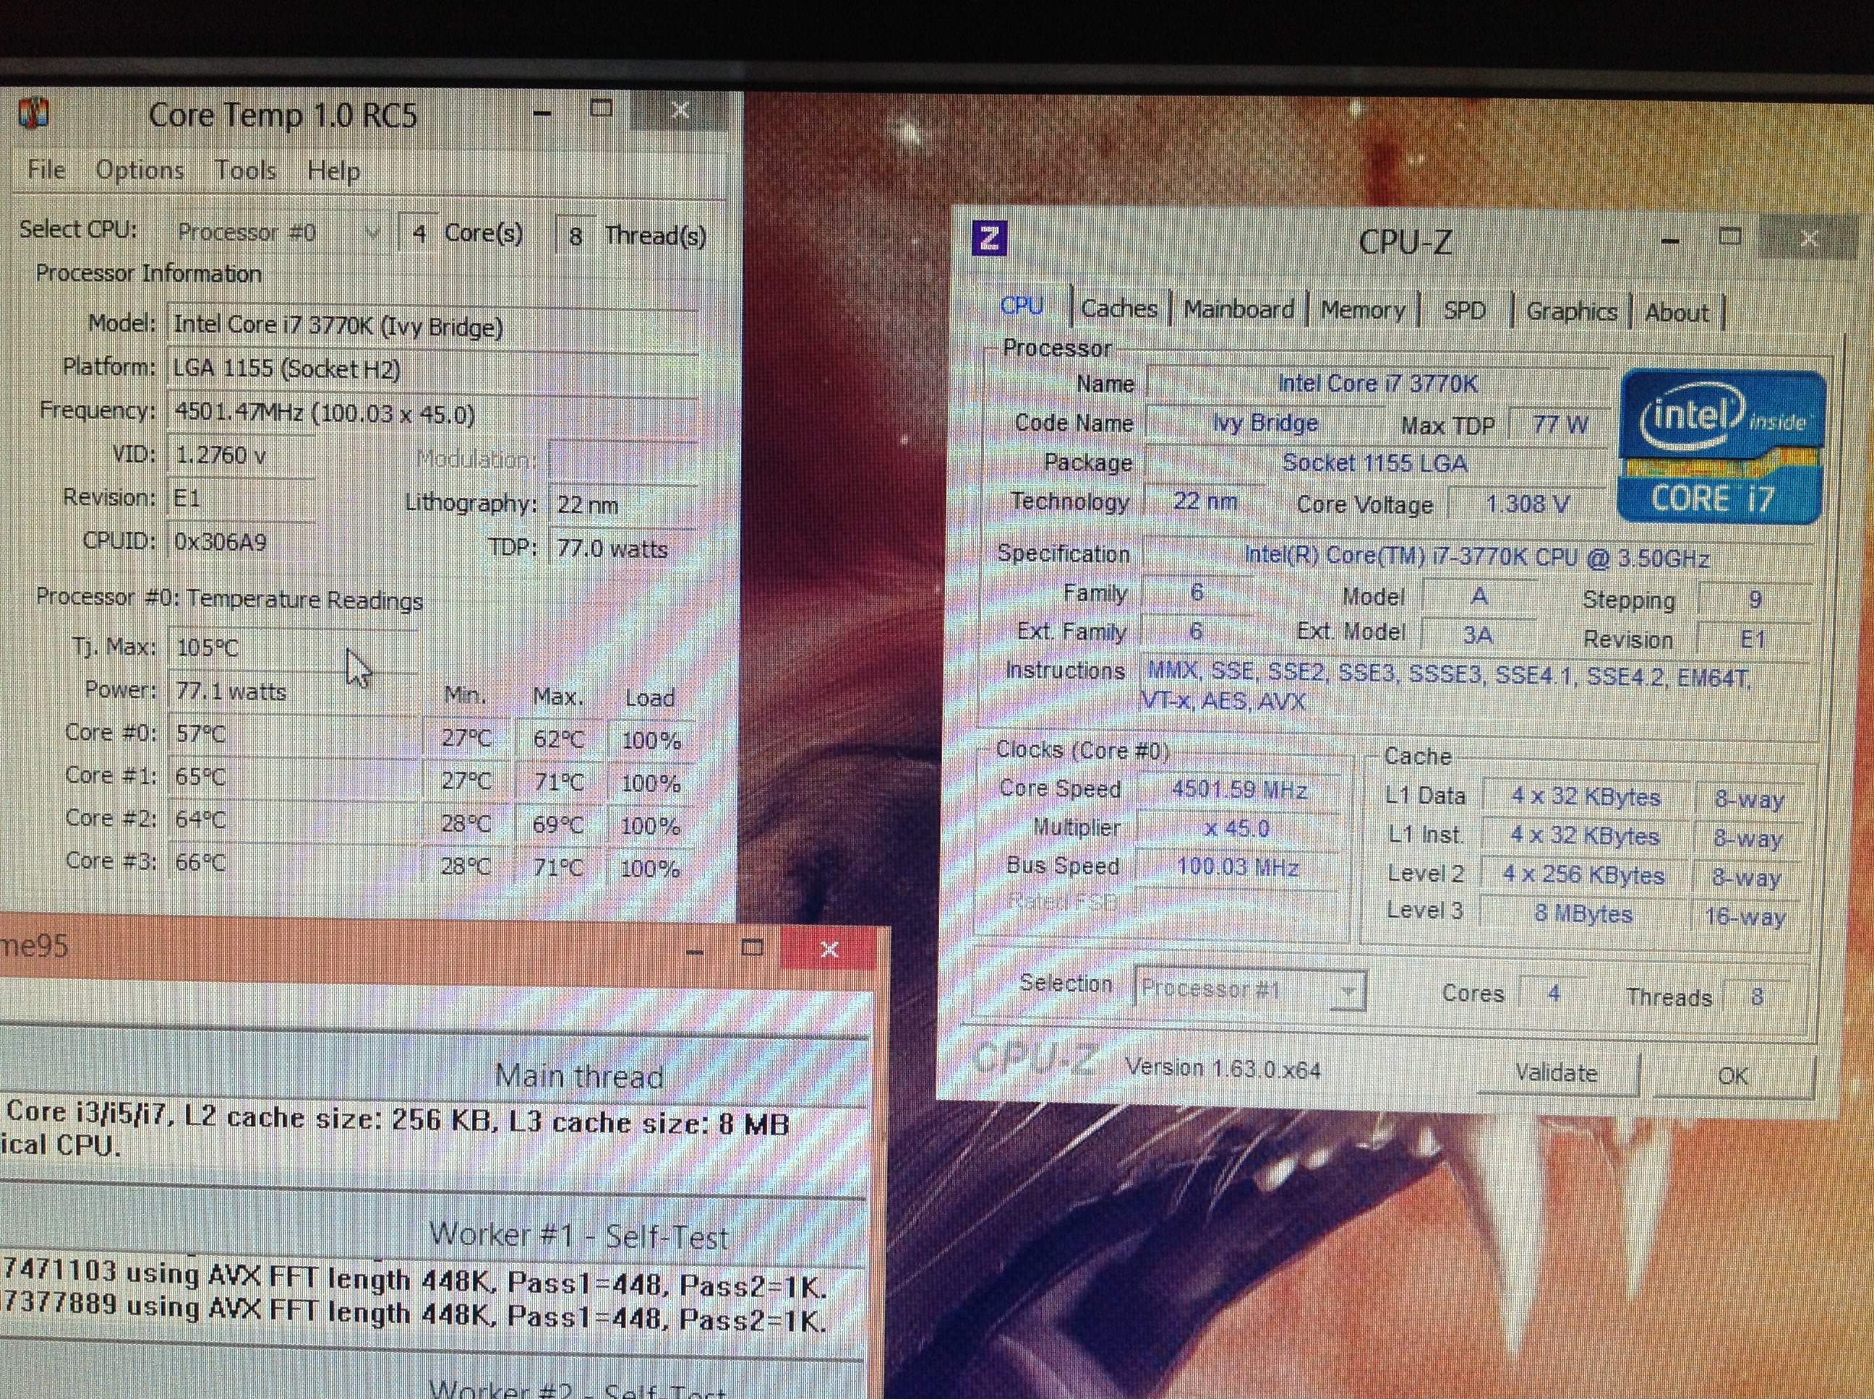Open the Help menu in Core Temp
The height and width of the screenshot is (1399, 1874).
tap(333, 171)
